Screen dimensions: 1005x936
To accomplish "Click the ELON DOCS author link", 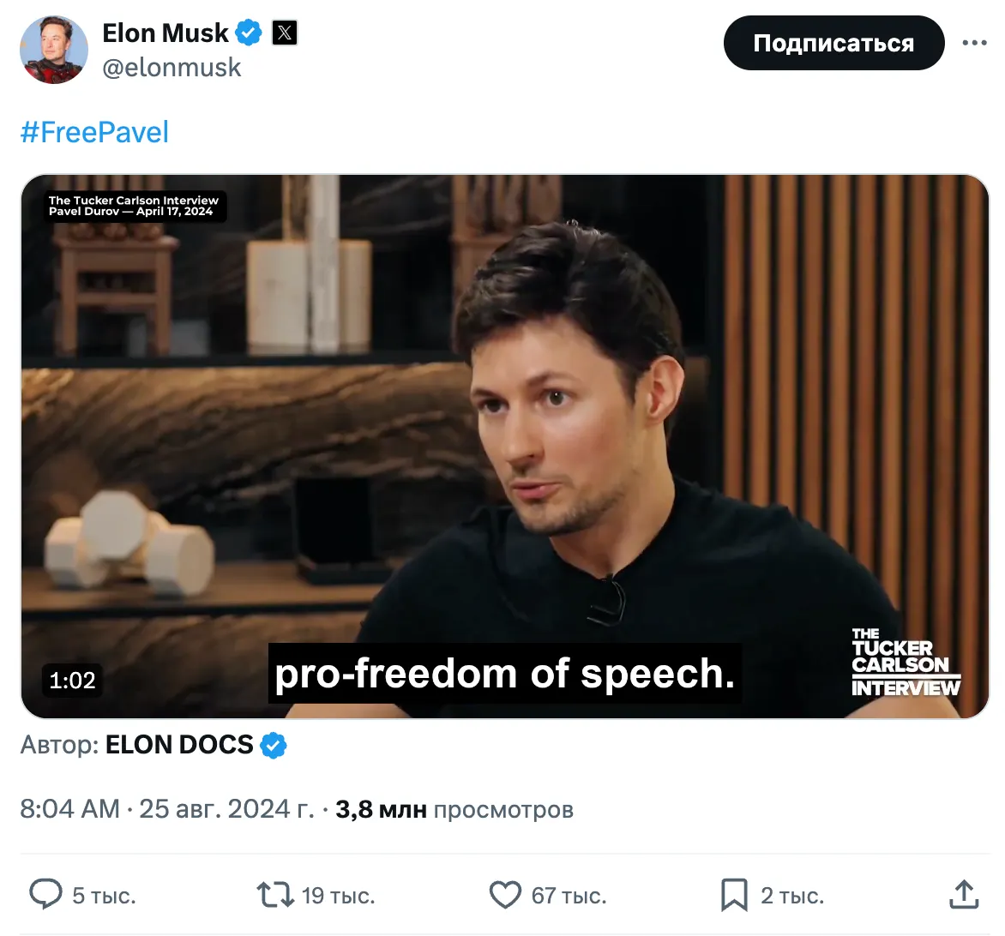I will tap(179, 745).
